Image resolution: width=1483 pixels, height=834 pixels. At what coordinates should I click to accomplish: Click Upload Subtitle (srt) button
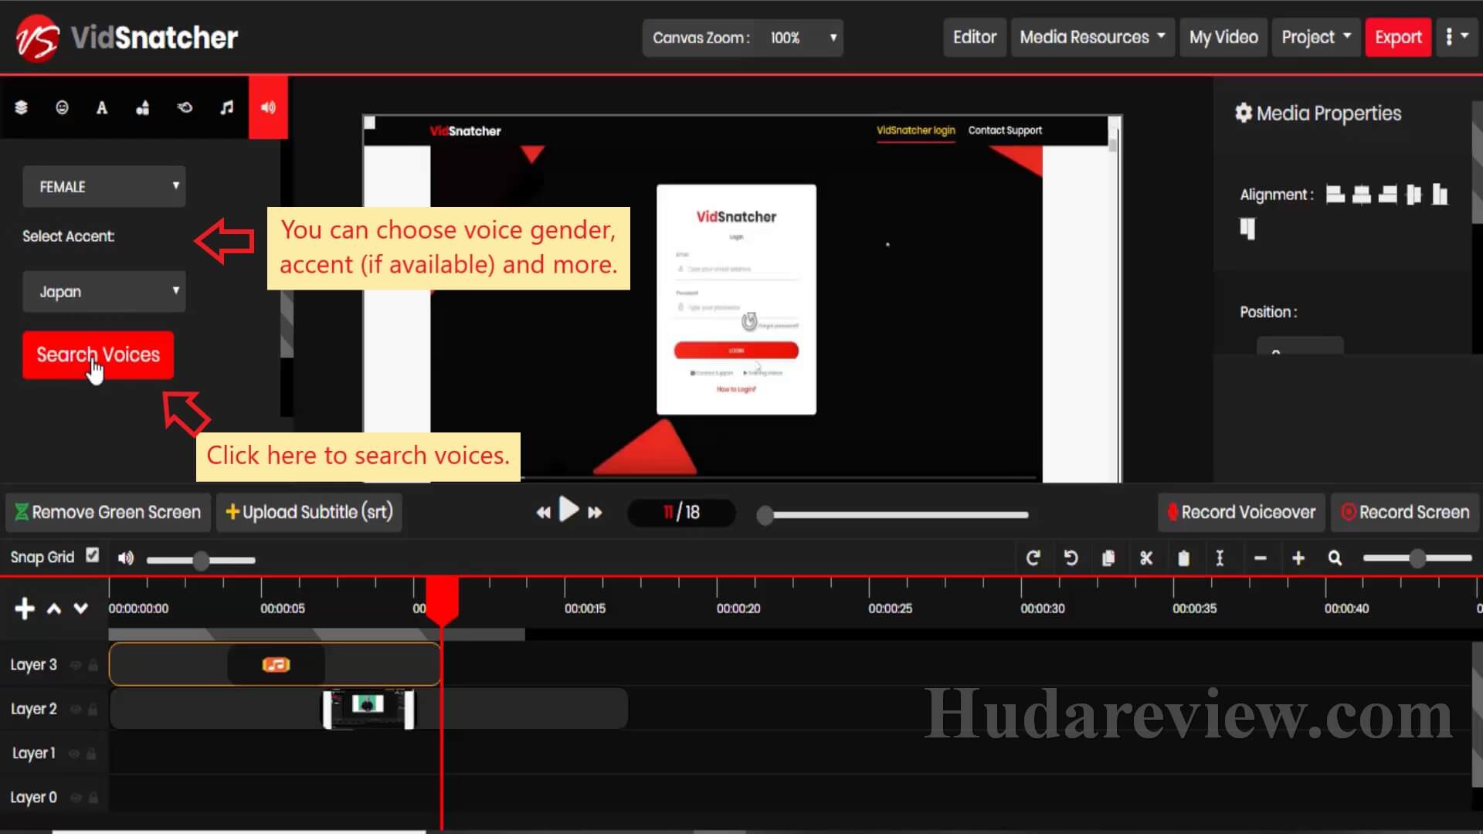[x=309, y=512]
